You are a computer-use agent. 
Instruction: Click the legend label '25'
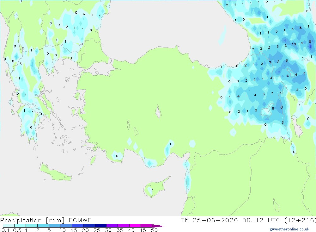[97, 230]
